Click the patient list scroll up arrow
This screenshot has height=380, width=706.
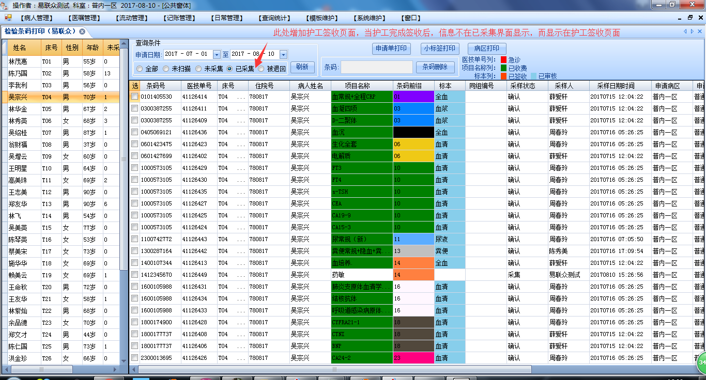pos(124,43)
